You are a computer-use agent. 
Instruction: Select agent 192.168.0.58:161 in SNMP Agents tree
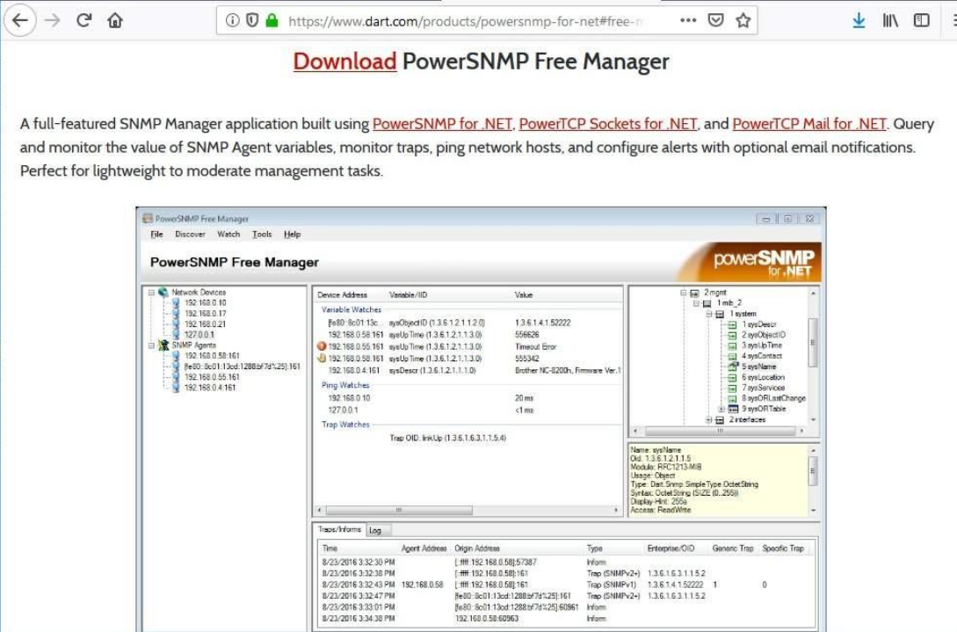click(212, 355)
